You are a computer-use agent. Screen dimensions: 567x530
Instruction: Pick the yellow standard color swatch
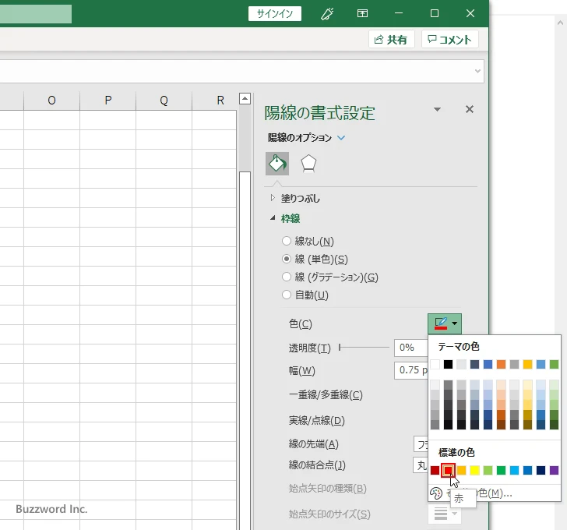tap(474, 470)
